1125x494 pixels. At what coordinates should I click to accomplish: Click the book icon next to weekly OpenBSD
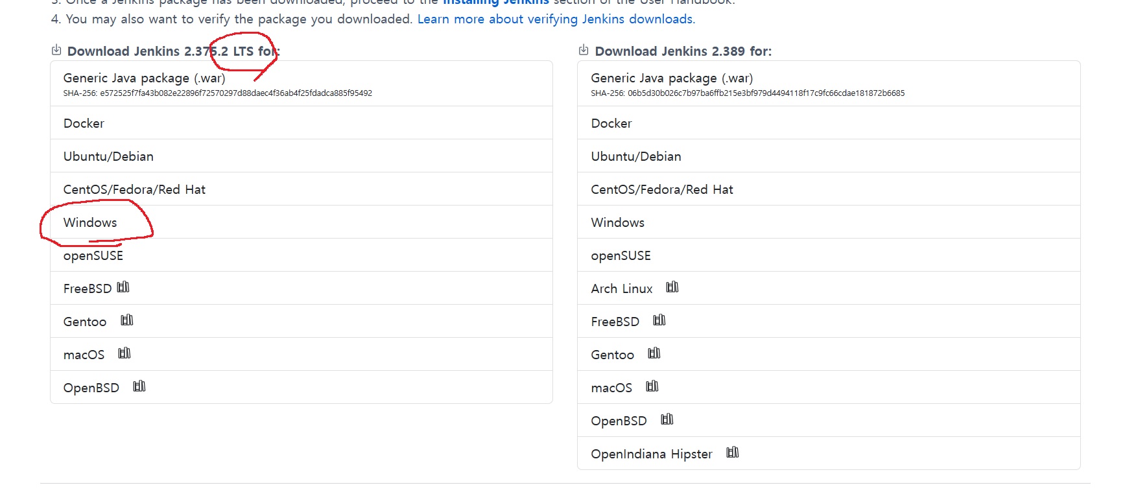click(667, 419)
